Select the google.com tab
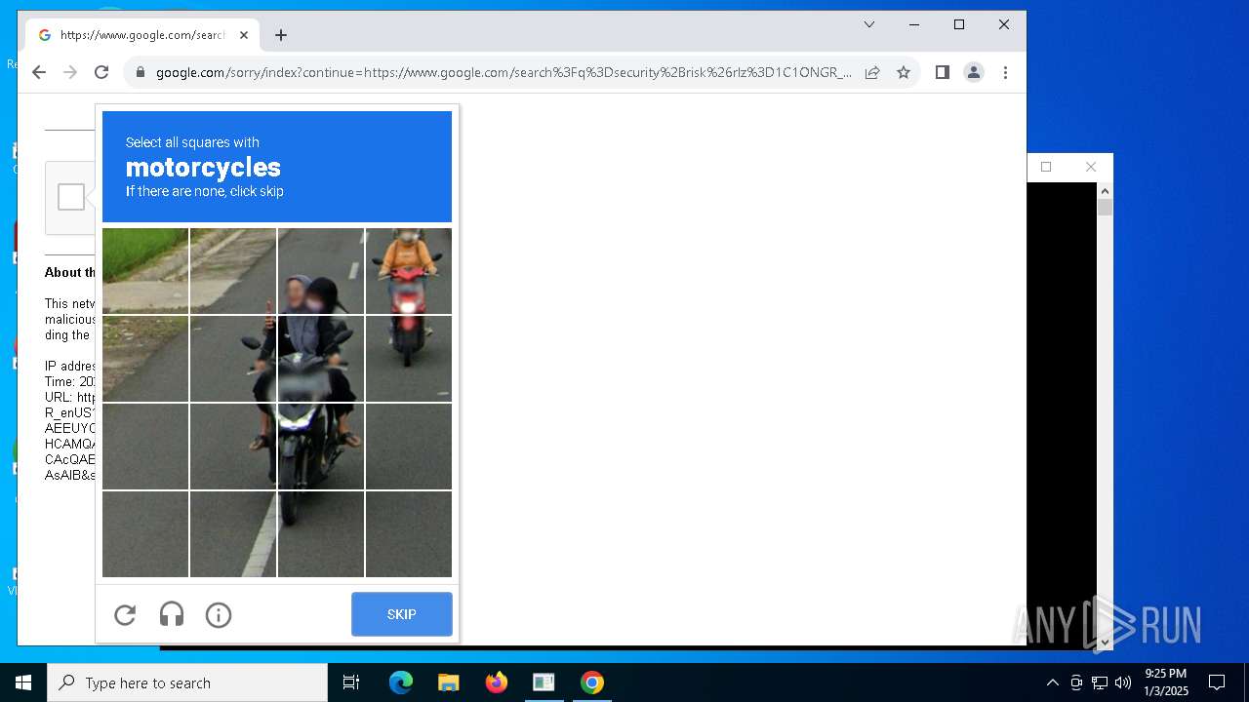The height and width of the screenshot is (702, 1249). pos(142,35)
